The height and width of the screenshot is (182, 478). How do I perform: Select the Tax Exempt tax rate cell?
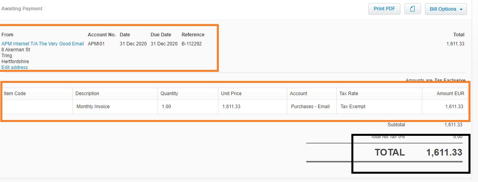[379, 107]
